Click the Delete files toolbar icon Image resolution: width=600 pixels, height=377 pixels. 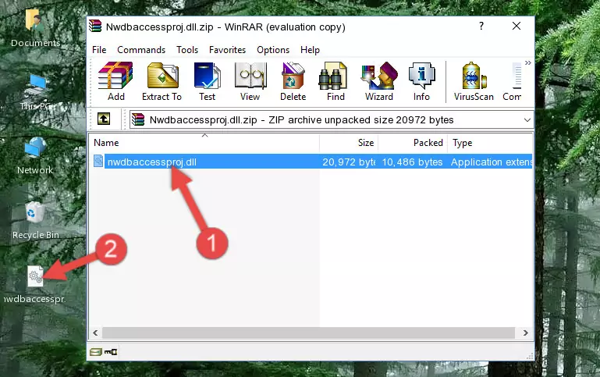pyautogui.click(x=293, y=81)
